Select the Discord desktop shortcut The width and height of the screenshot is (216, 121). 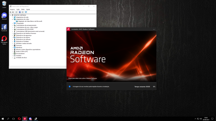4,16
